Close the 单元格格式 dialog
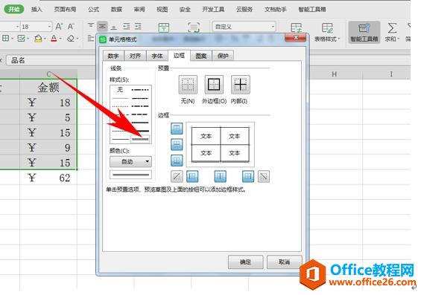The height and width of the screenshot is (295, 421). [295, 38]
